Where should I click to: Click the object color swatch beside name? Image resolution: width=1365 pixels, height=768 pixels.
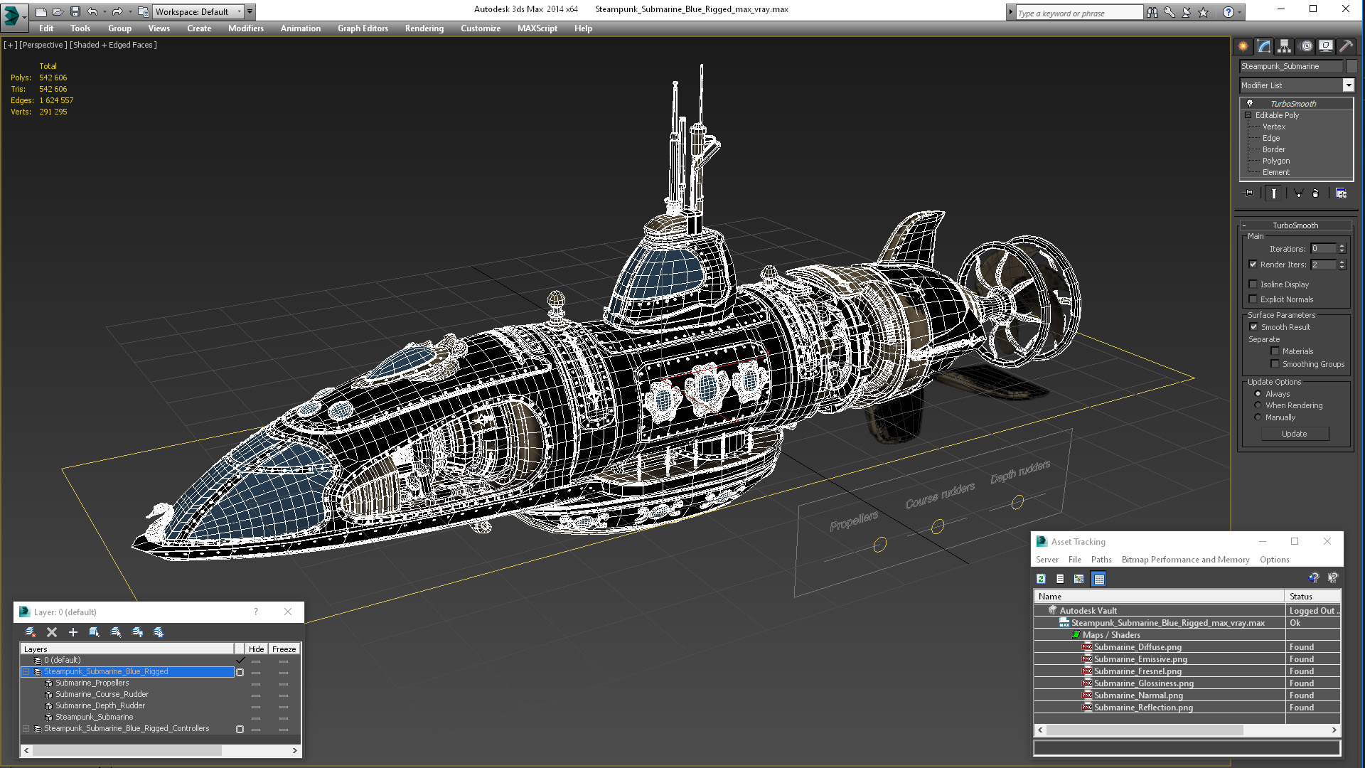1351,66
